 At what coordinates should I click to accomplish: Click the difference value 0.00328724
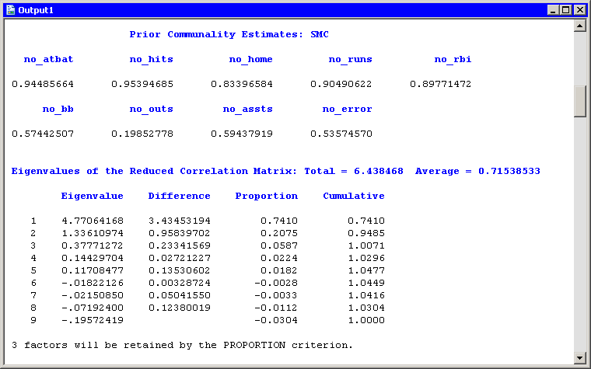coord(180,283)
